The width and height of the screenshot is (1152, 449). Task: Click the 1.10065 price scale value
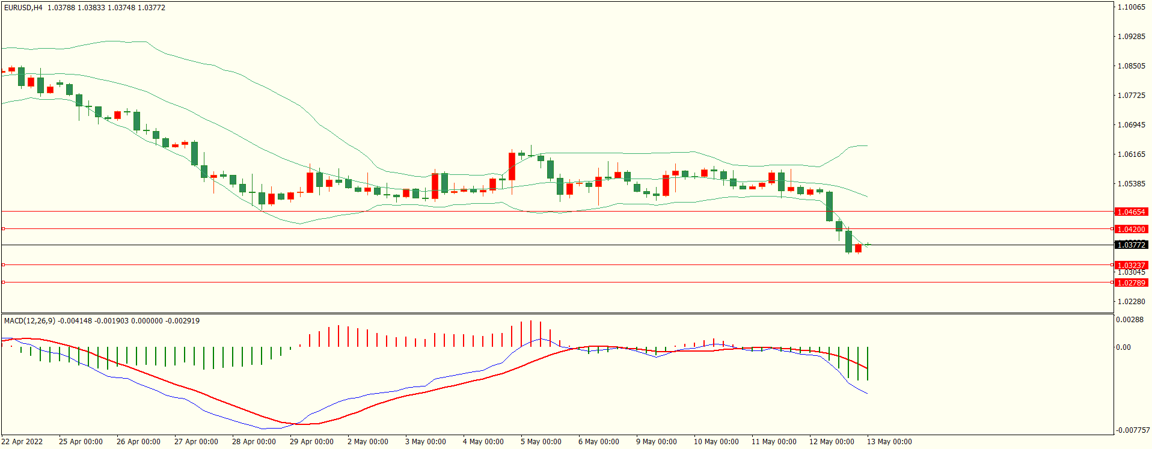coord(1131,7)
